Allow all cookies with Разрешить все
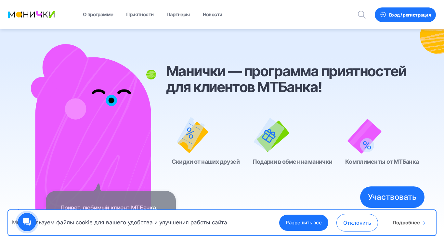 [304, 223]
